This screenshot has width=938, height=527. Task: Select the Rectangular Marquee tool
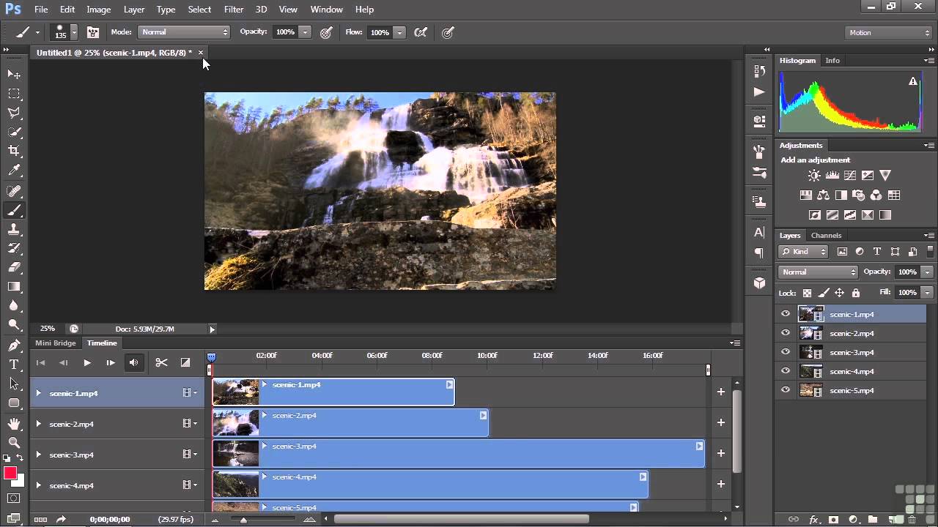14,94
